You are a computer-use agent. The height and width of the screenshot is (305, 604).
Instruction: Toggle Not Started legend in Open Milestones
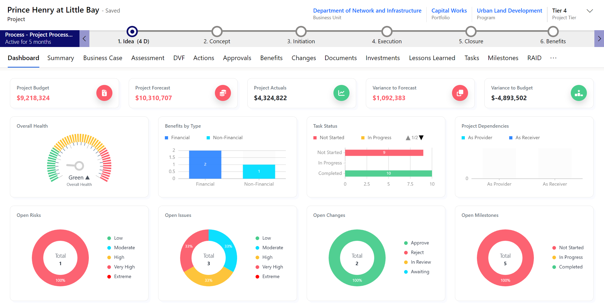(x=568, y=248)
